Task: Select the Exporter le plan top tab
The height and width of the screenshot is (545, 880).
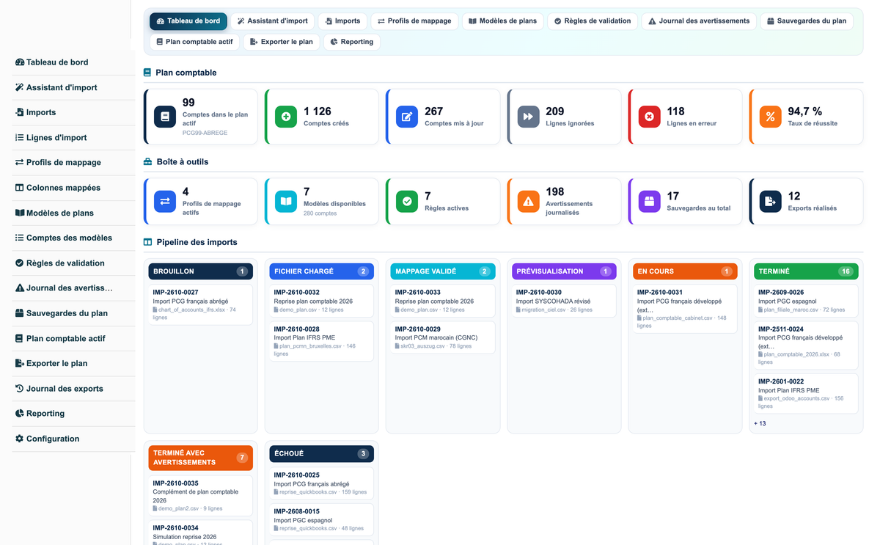Action: [x=282, y=42]
